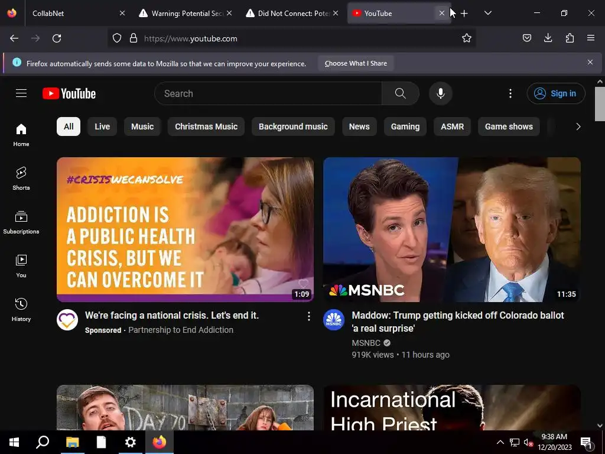Filter by News chip
605x454 pixels.
click(x=359, y=127)
